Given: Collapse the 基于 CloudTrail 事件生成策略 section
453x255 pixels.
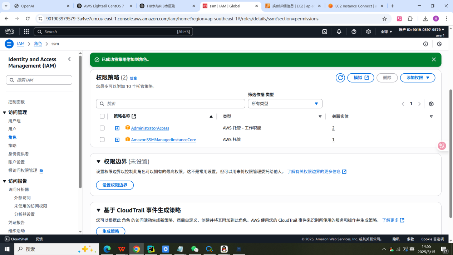Looking at the screenshot, I should pos(99,210).
